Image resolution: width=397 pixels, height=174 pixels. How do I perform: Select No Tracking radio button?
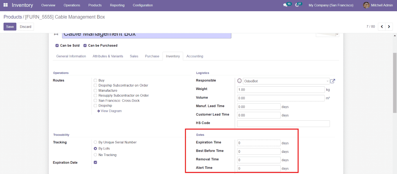[95, 155]
